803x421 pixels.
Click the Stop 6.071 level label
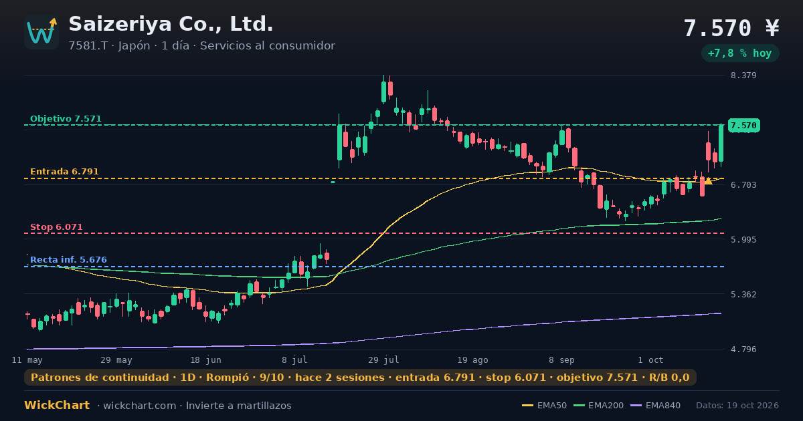pos(56,227)
